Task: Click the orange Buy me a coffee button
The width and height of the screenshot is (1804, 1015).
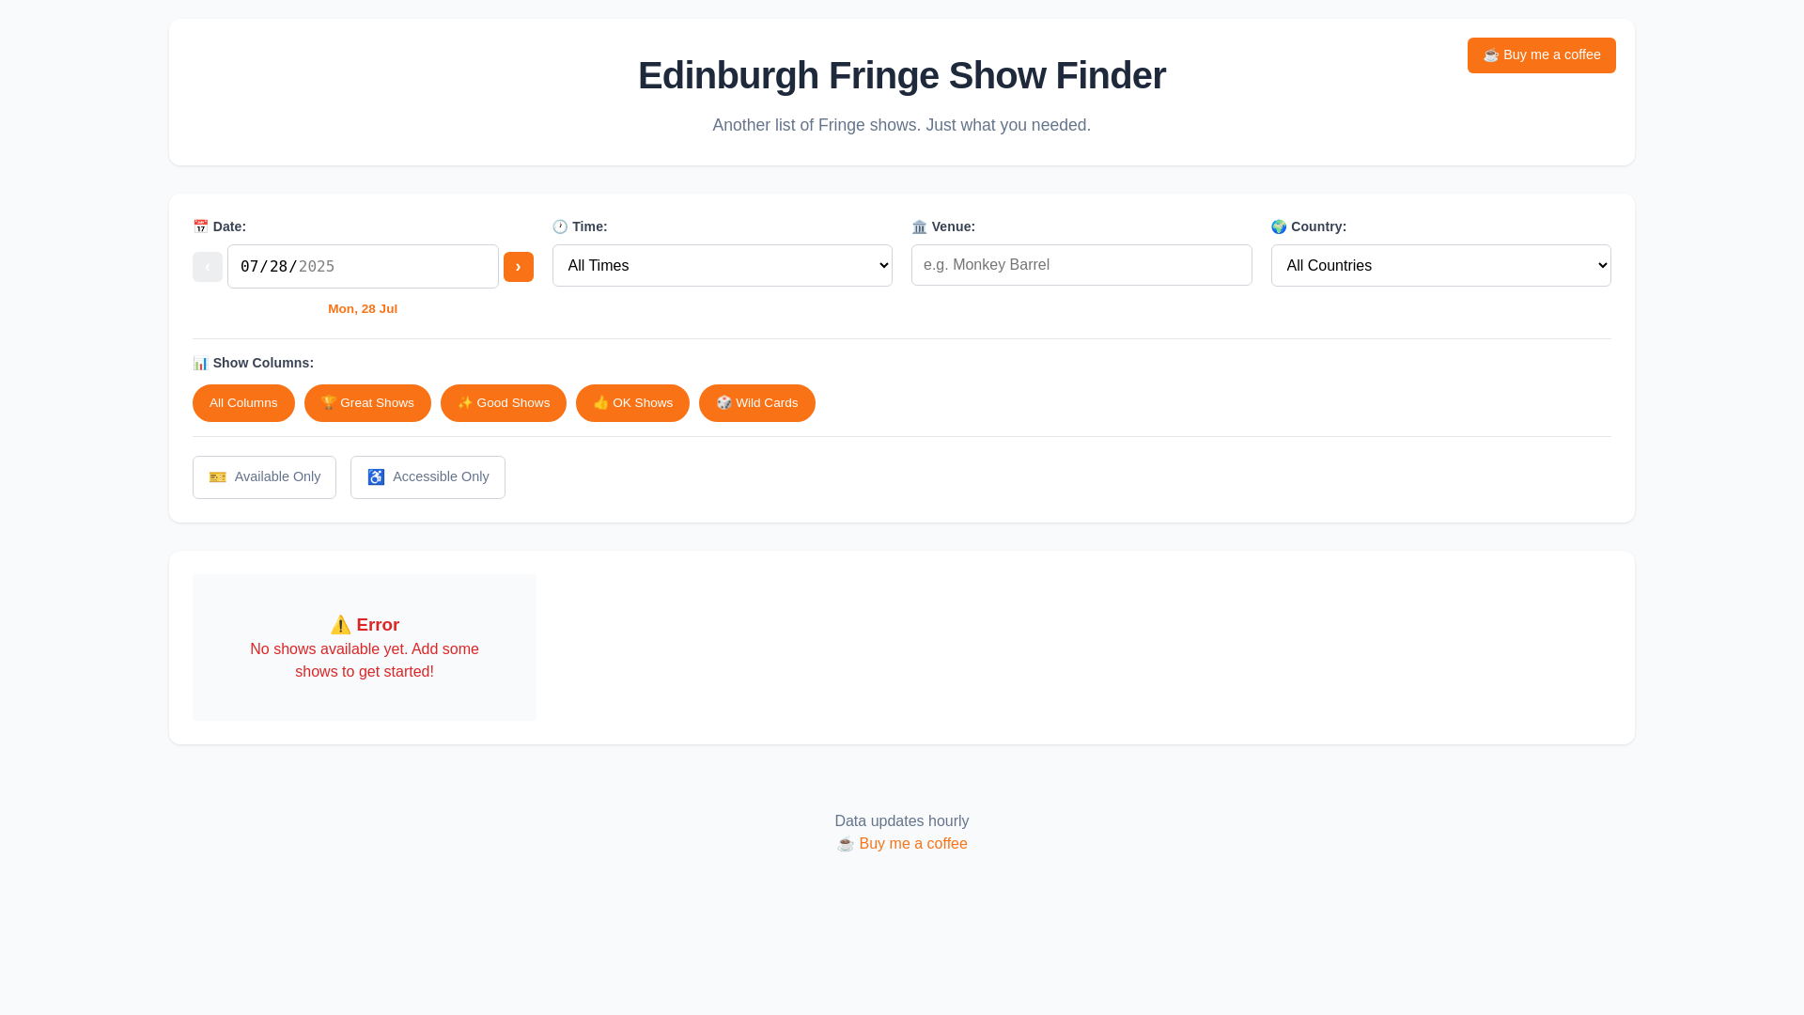Action: [x=1542, y=55]
